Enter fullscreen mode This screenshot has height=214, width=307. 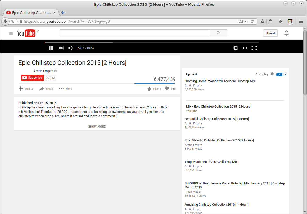(254, 48)
